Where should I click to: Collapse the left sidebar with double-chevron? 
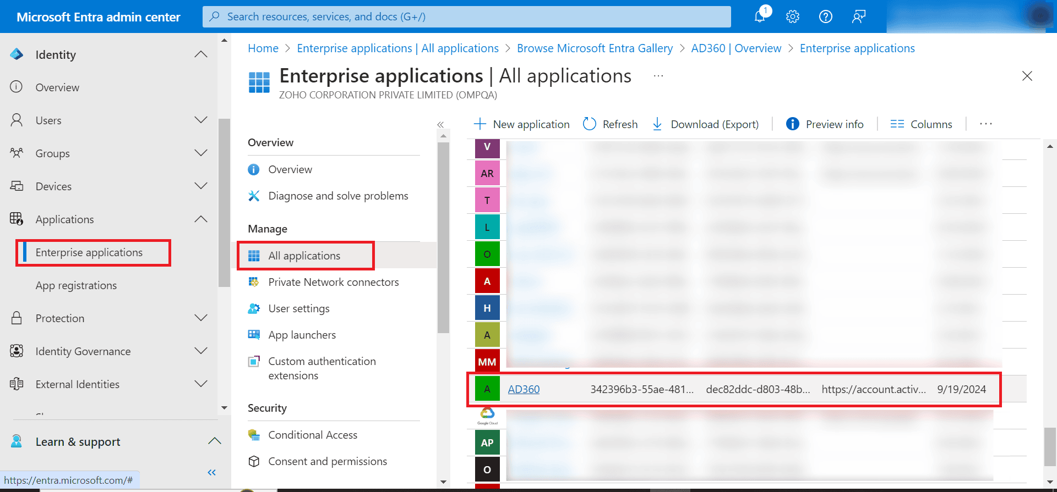(x=212, y=472)
